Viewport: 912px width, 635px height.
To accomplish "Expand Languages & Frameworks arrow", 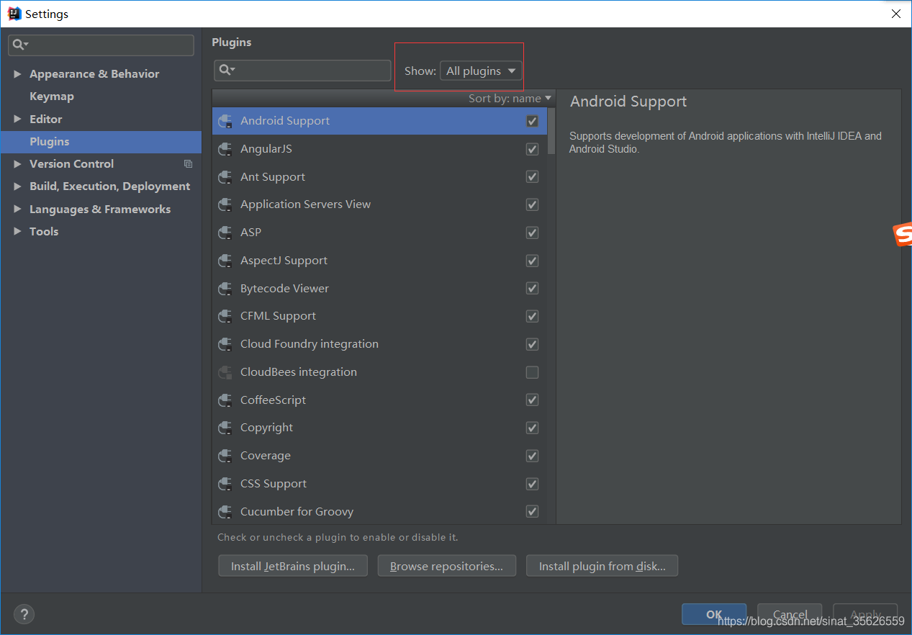I will [17, 210].
